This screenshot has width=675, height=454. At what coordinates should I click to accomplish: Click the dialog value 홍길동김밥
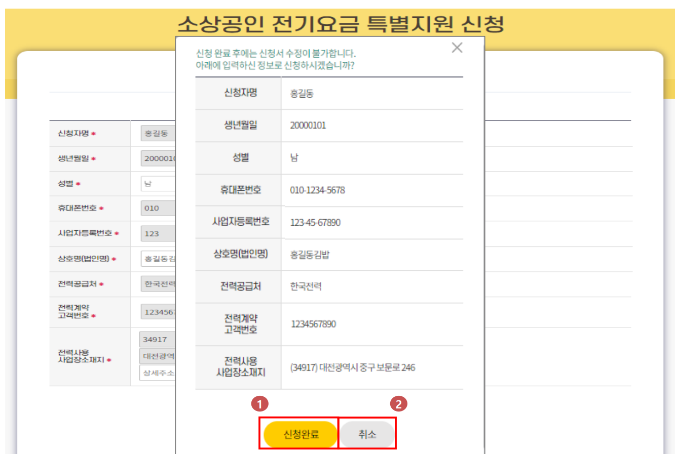pyautogui.click(x=310, y=255)
